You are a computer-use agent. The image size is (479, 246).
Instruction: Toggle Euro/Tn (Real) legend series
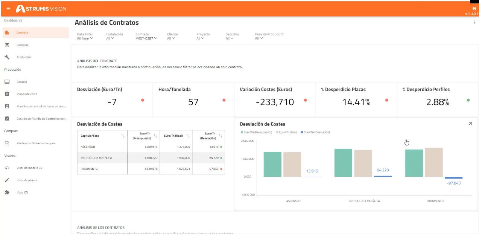(287, 132)
